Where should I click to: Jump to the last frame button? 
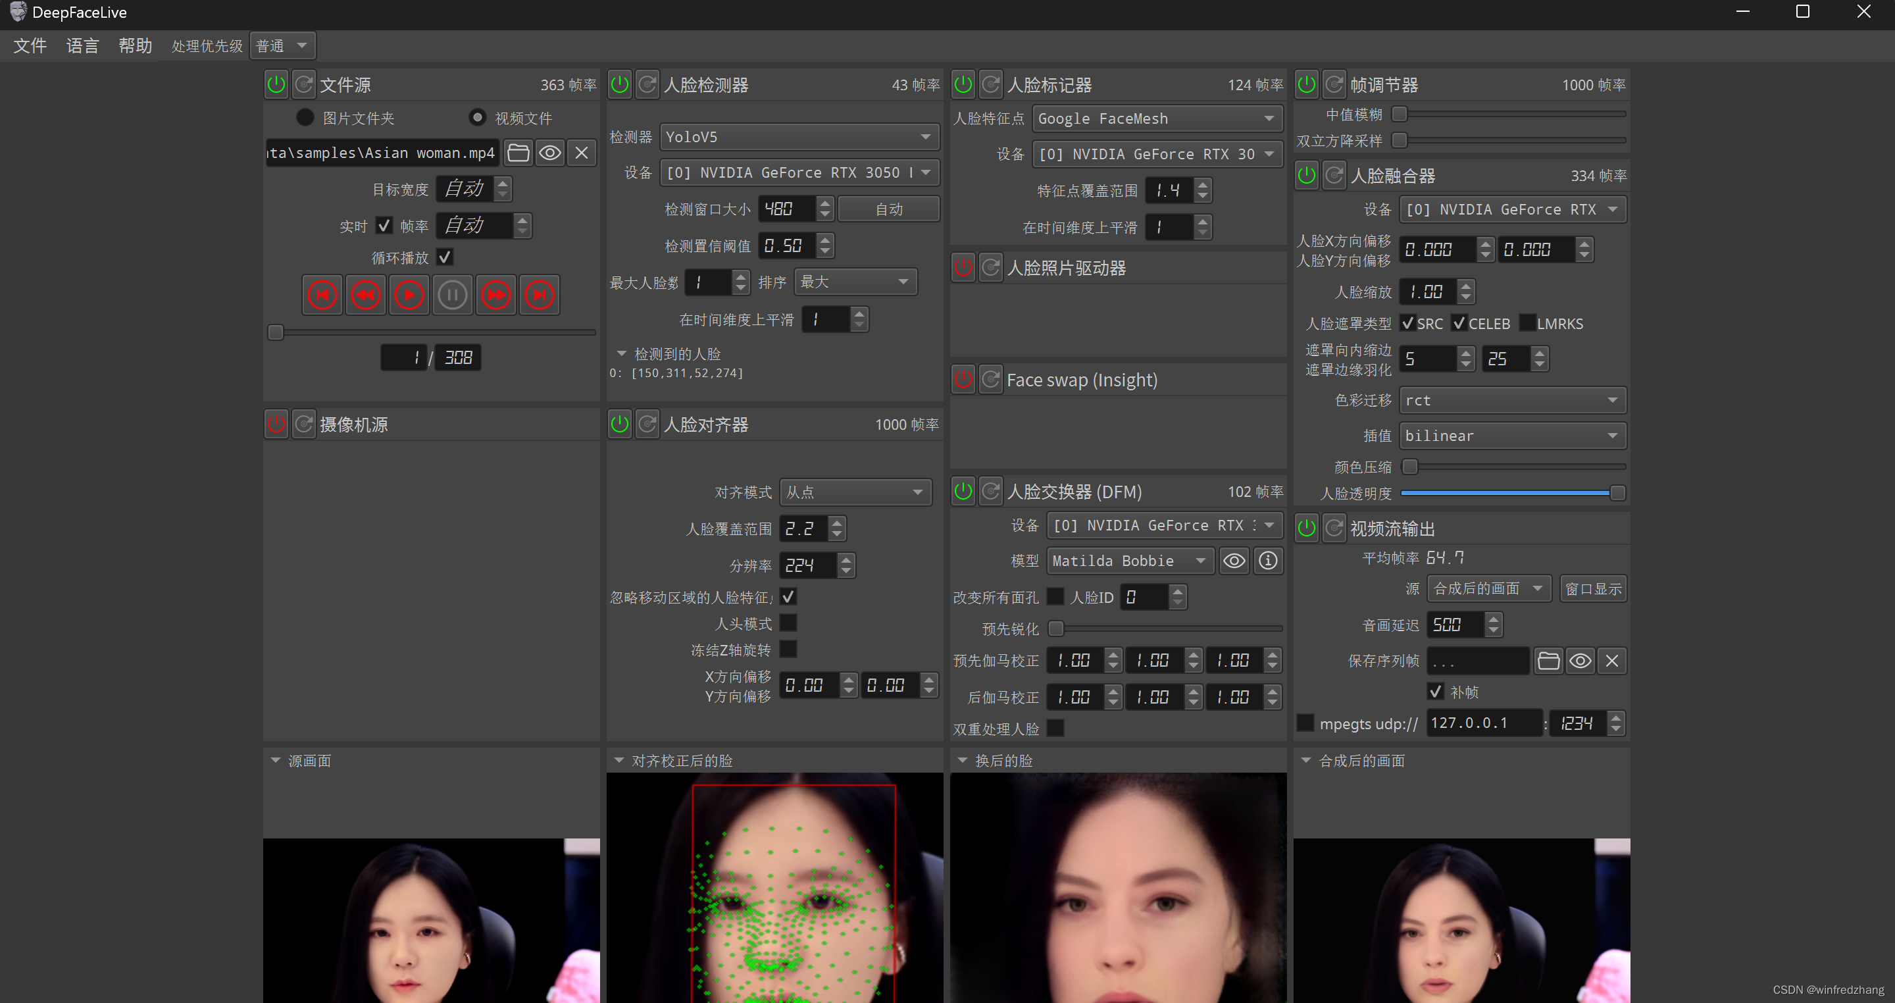(540, 295)
